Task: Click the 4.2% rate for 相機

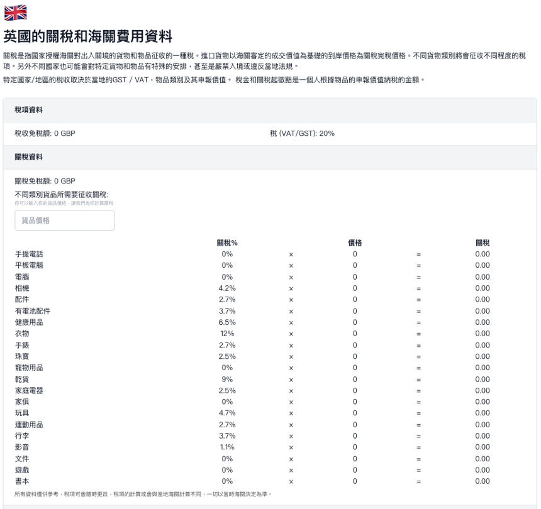Action: [x=226, y=288]
